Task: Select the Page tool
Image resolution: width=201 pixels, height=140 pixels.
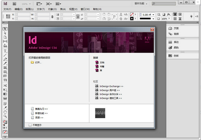Action: coord(5,37)
